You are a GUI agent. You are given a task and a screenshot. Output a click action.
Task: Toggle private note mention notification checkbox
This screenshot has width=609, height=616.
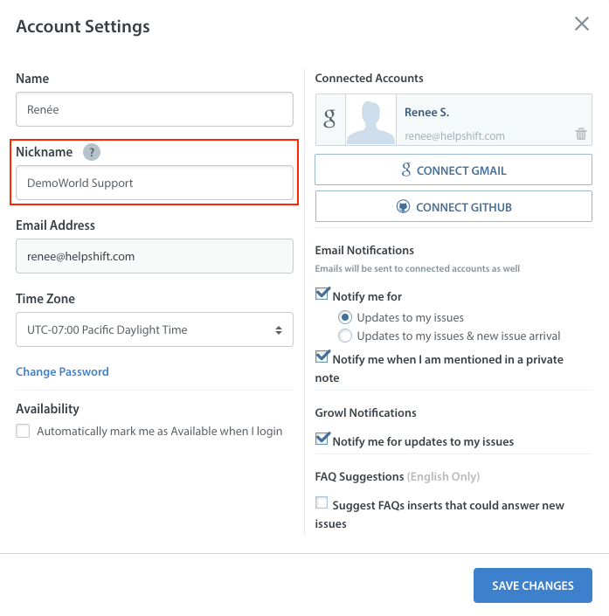(x=322, y=358)
